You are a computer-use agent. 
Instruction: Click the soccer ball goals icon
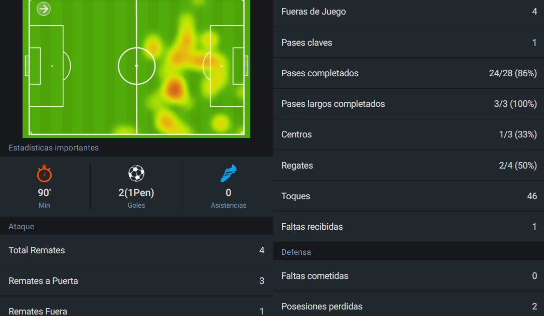tap(136, 173)
